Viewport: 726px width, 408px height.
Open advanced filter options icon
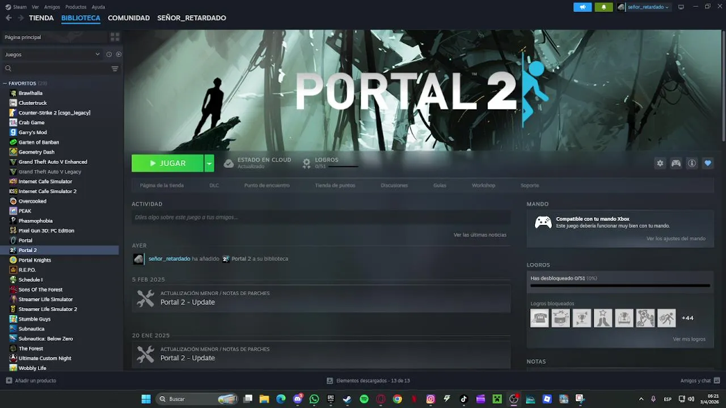pyautogui.click(x=115, y=69)
